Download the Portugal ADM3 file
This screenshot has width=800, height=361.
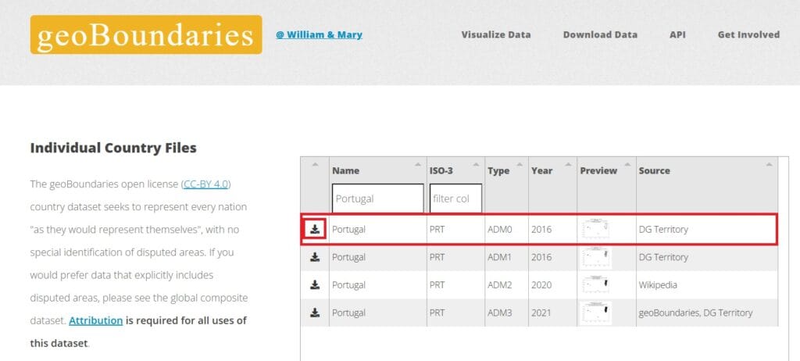(x=315, y=313)
